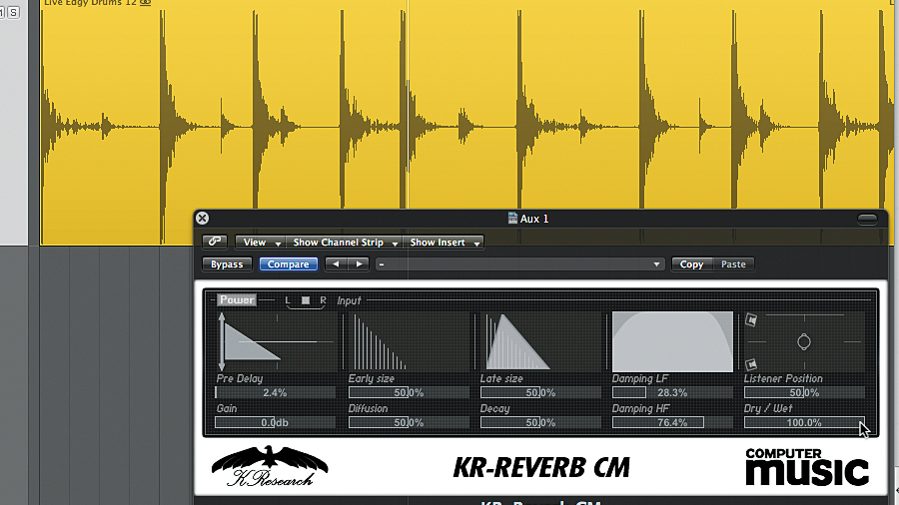Adjust the Damping HF 76.4% slider
Image resolution: width=899 pixels, height=505 pixels.
672,422
